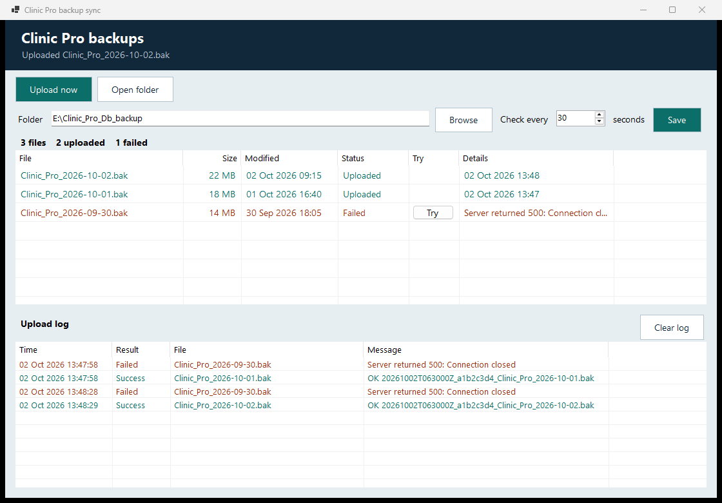Click Uploaded status for Clinic_Pro_2026-10-02.bak

pos(362,175)
